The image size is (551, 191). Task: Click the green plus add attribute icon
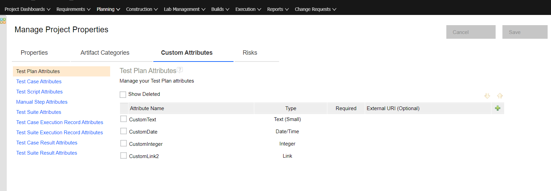(x=497, y=108)
